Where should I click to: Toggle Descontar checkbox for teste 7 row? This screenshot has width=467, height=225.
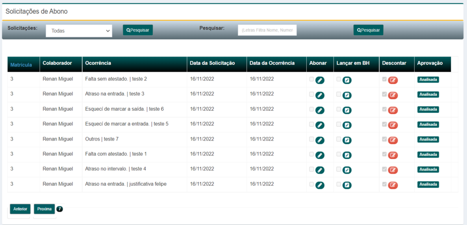click(385, 139)
